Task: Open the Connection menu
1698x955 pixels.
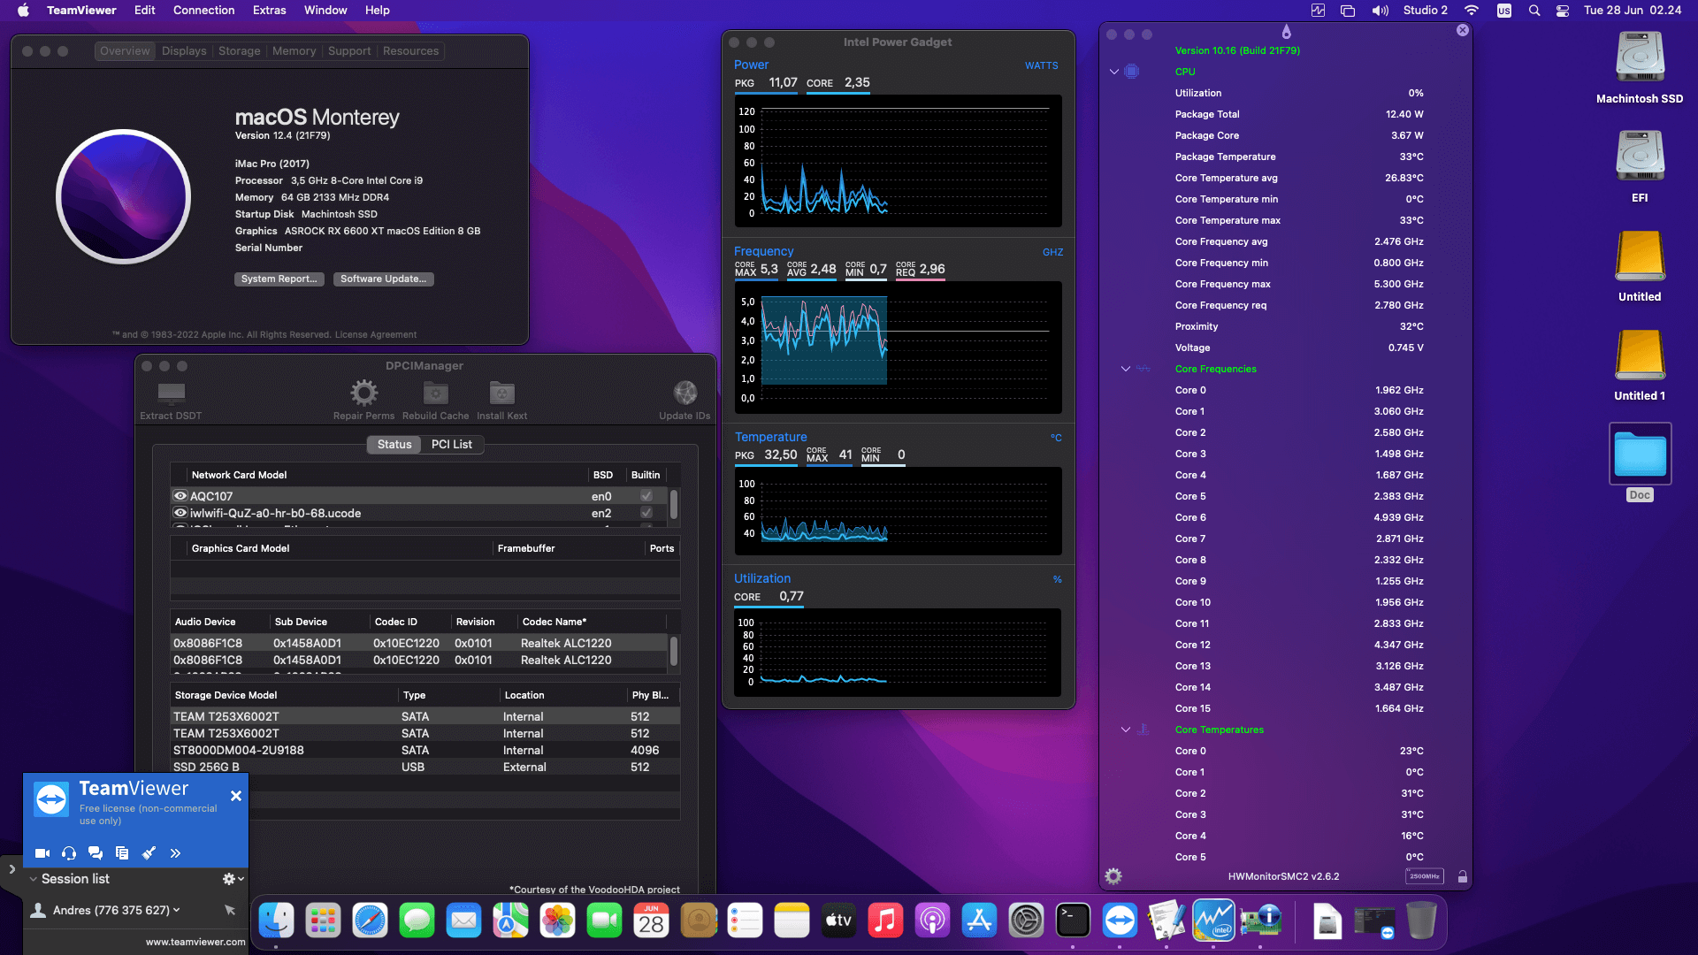Action: click(x=204, y=11)
